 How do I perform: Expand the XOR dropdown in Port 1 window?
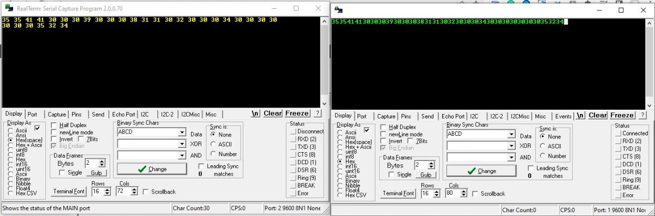coord(511,146)
